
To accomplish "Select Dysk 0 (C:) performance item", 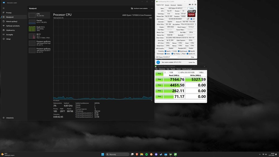I will [39, 29].
